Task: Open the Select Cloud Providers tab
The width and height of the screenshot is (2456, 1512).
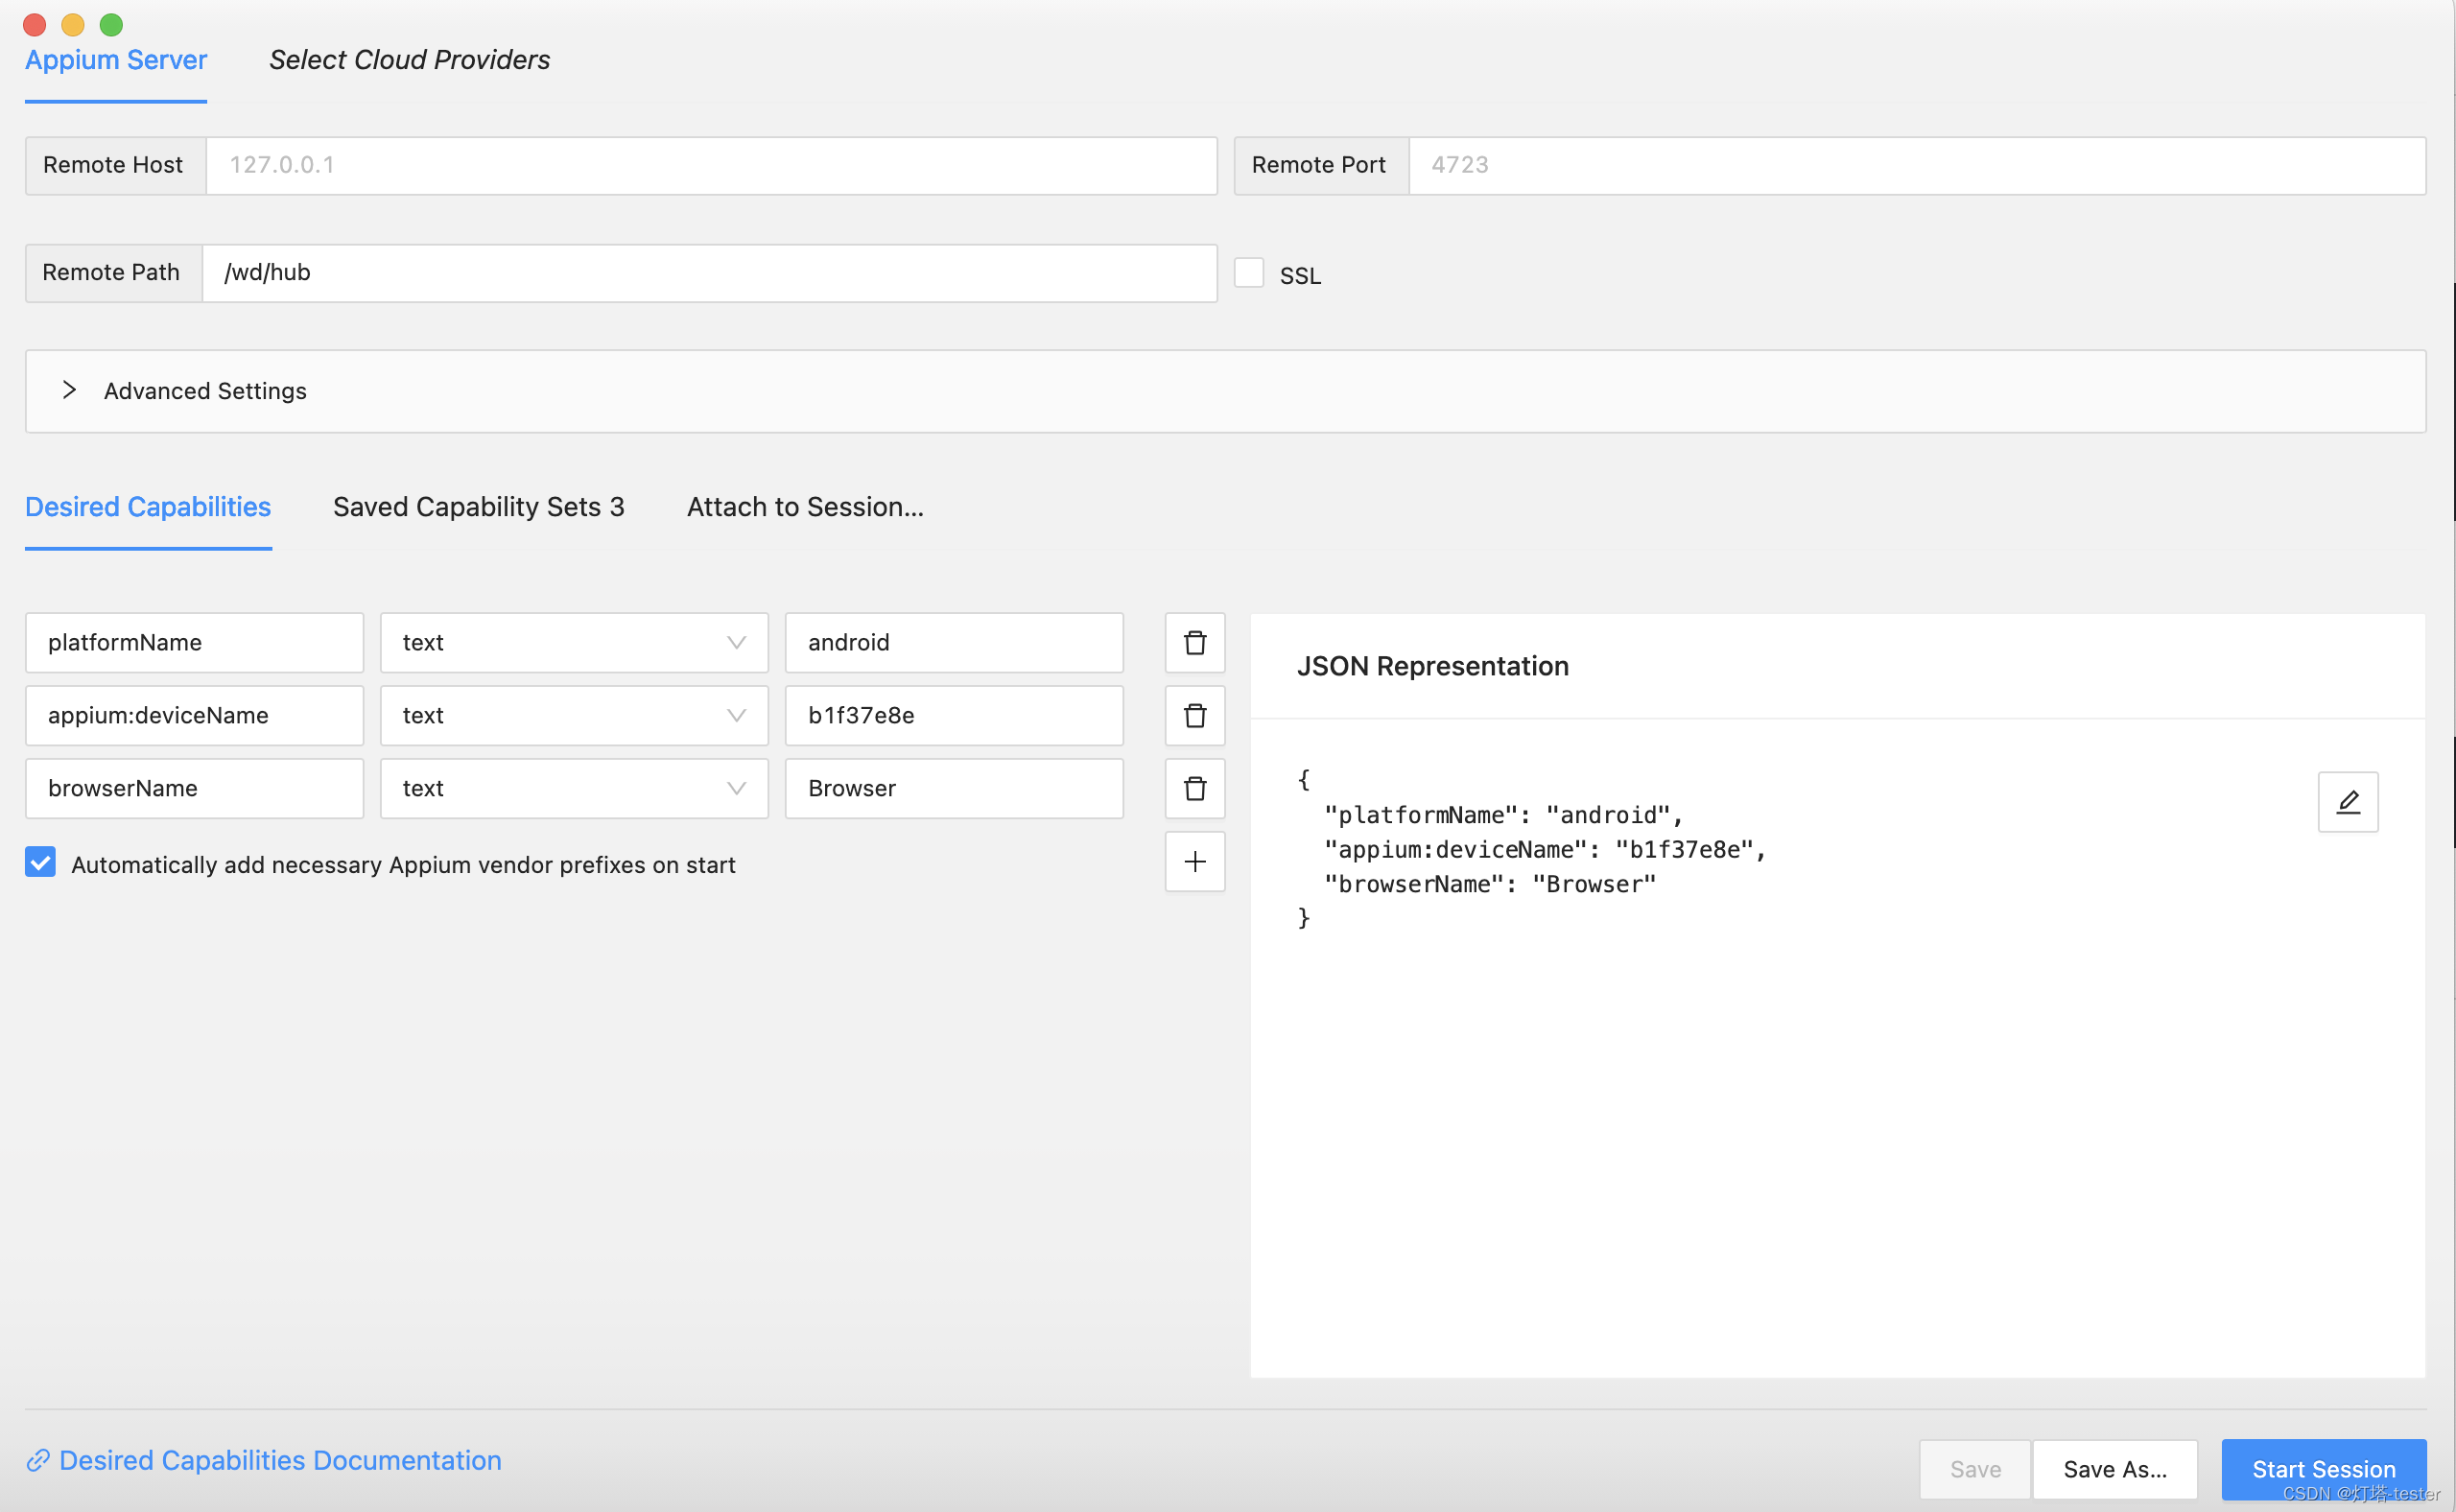Action: click(x=409, y=60)
